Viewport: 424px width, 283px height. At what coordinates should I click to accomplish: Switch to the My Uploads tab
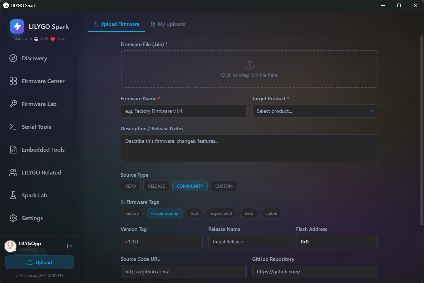point(168,24)
